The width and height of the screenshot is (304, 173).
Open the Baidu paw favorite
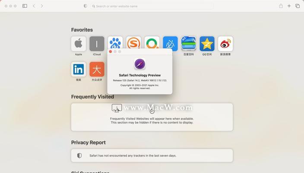click(x=115, y=42)
